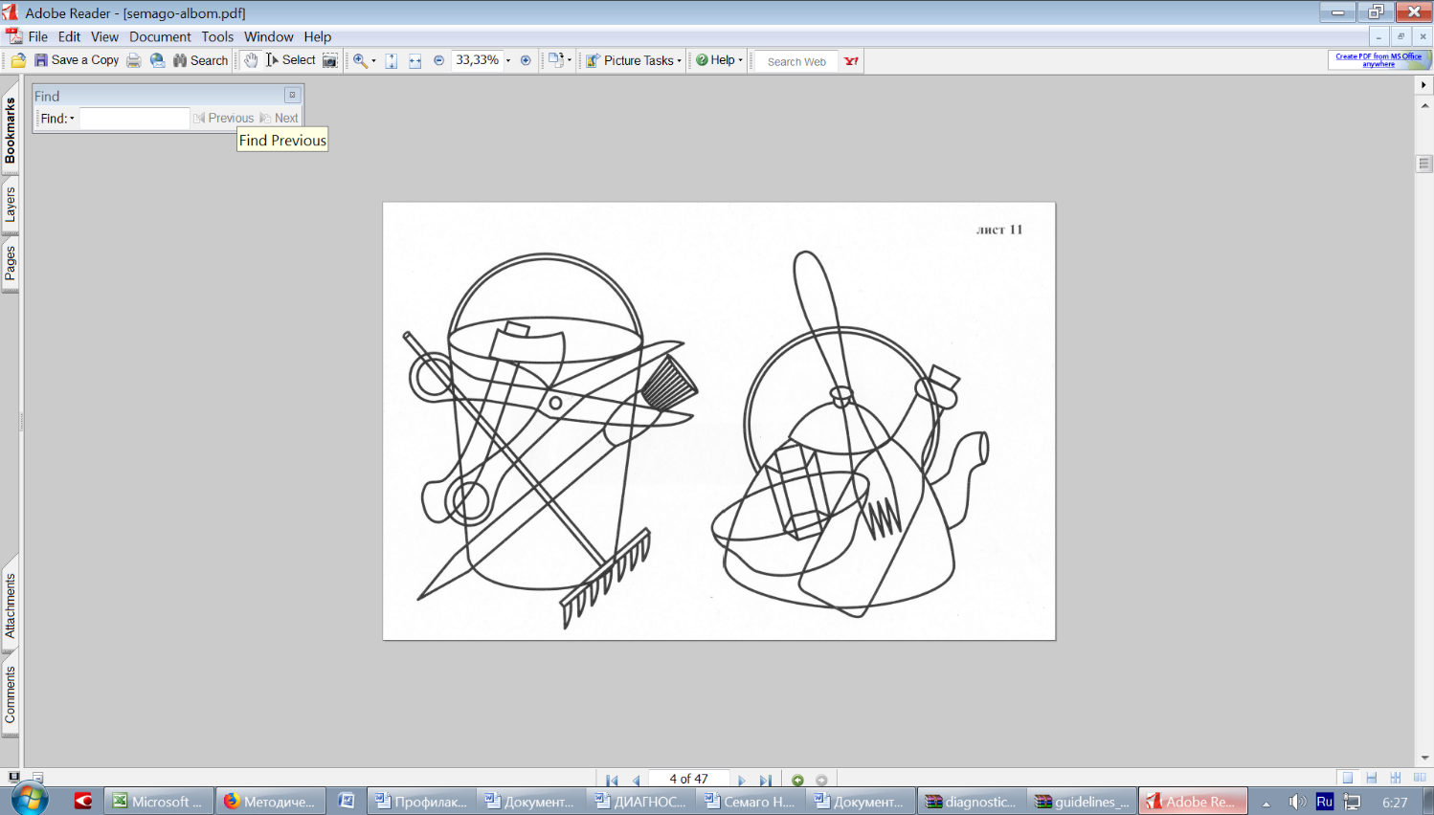Choose the Snapshot camera tool
The height and width of the screenshot is (815, 1434).
point(330,60)
